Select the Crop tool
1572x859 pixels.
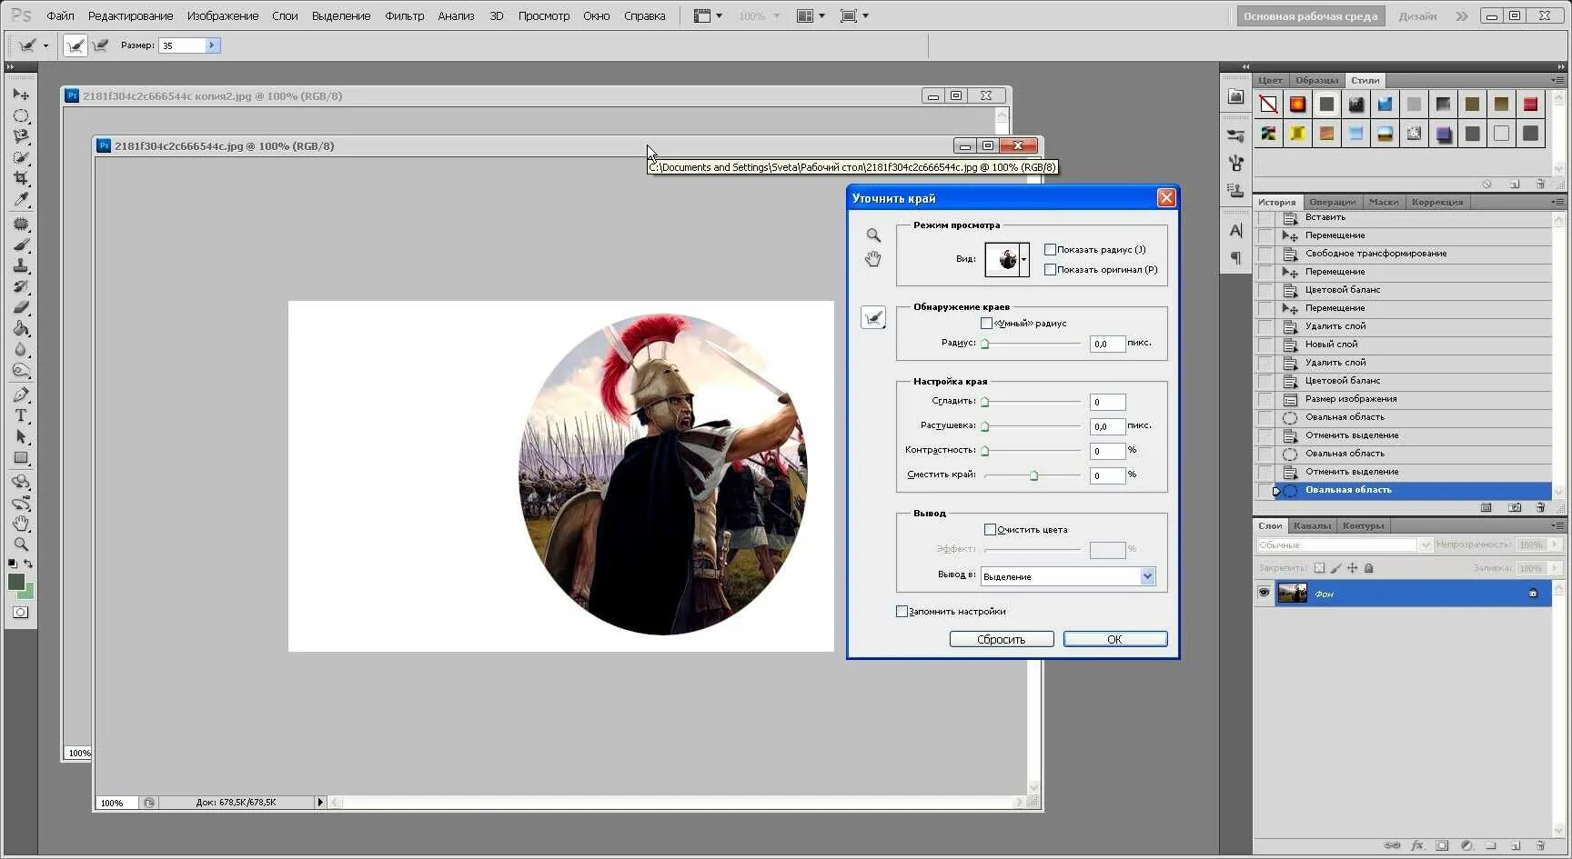tap(21, 178)
